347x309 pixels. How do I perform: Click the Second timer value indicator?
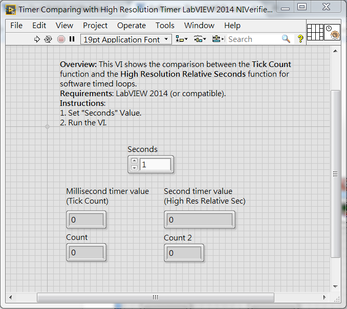coord(200,219)
